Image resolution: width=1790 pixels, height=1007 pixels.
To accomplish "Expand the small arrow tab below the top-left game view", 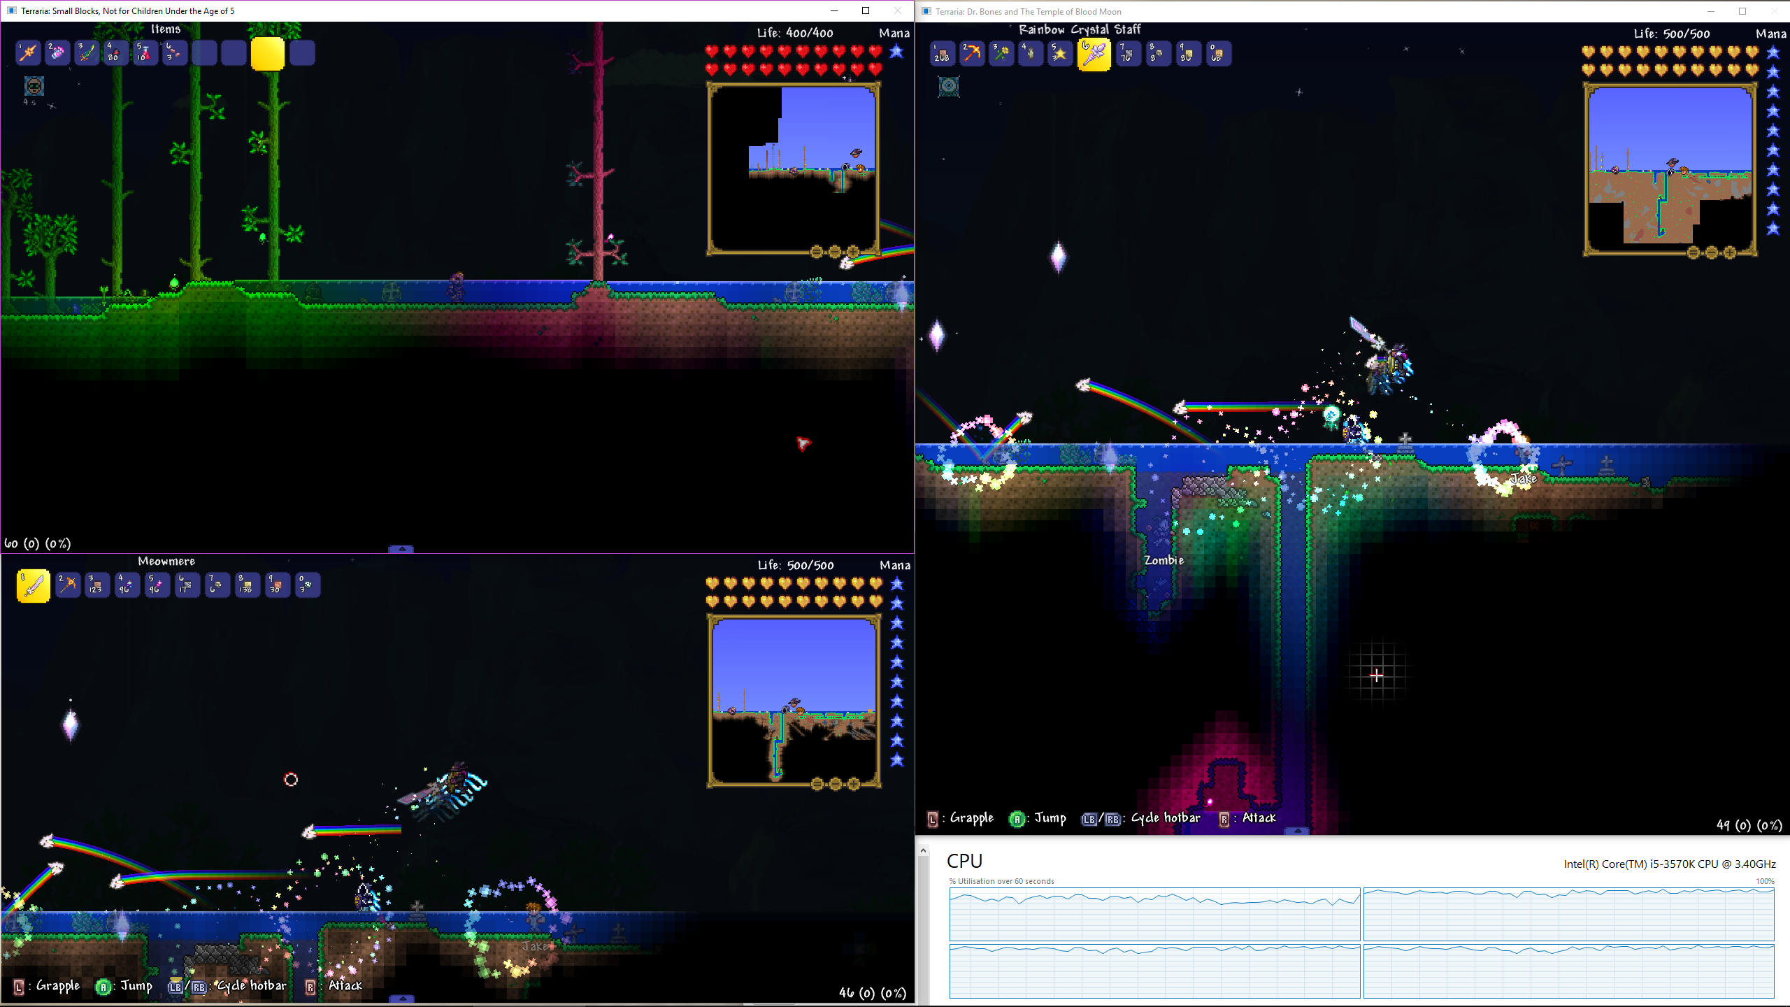I will tap(401, 550).
